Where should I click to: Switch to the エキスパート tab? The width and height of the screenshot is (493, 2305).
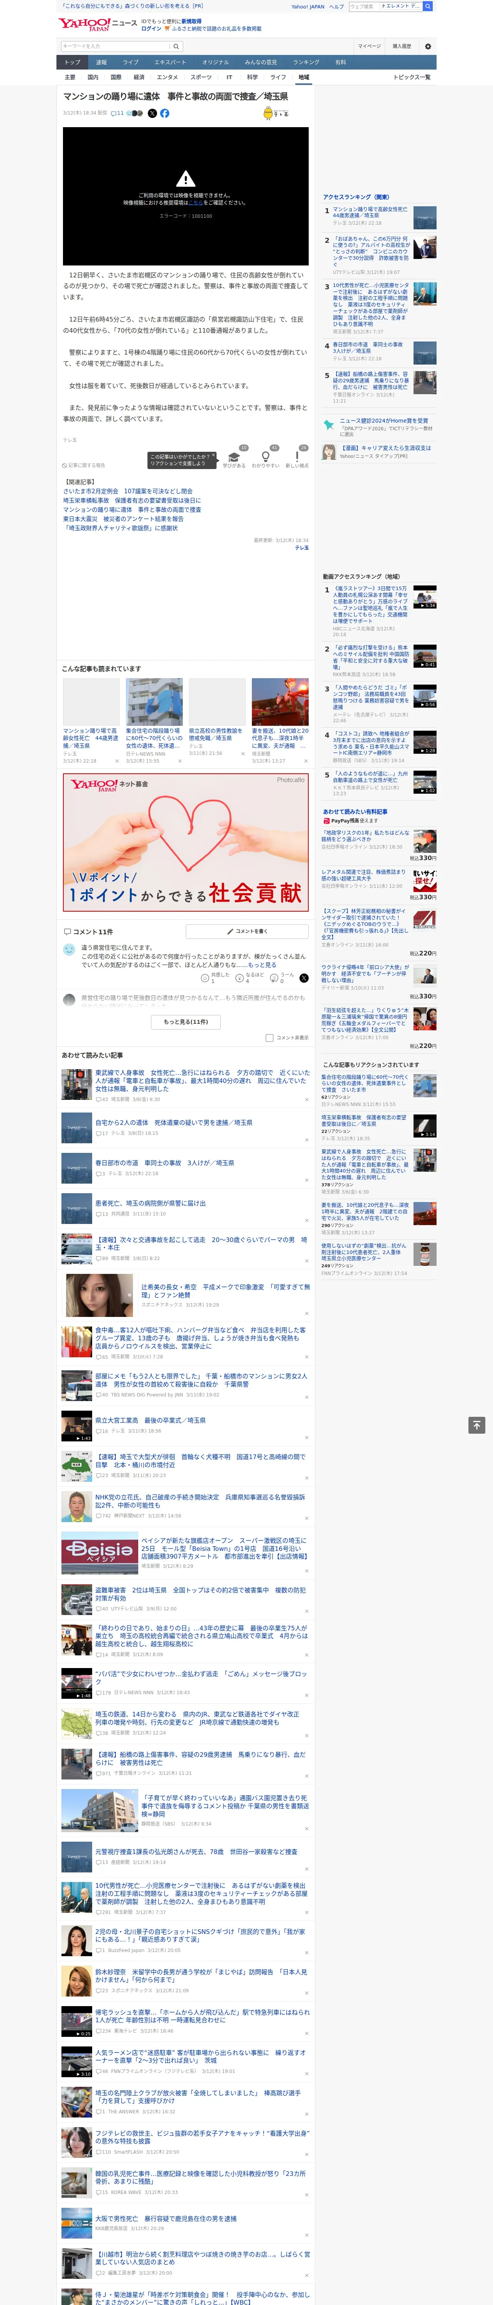[170, 63]
